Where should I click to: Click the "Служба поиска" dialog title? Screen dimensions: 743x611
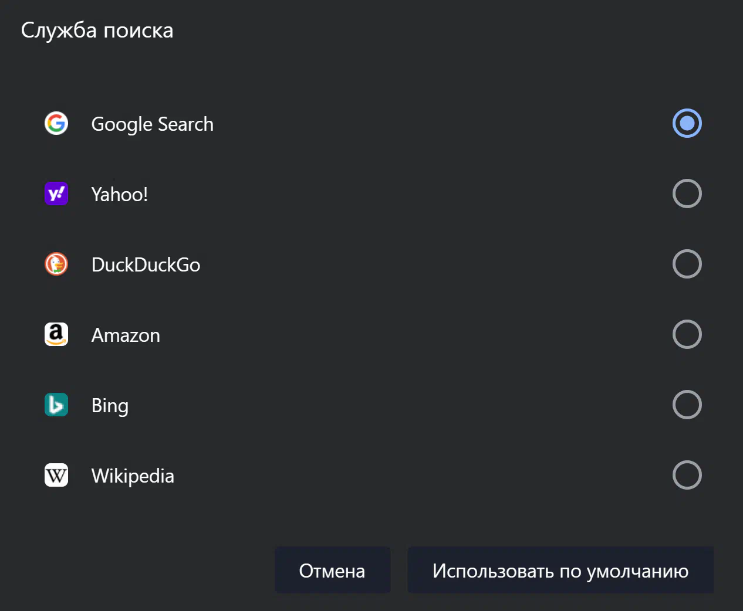pyautogui.click(x=97, y=30)
